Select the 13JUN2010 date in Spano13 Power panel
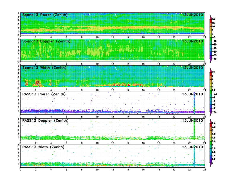 [x=193, y=15]
